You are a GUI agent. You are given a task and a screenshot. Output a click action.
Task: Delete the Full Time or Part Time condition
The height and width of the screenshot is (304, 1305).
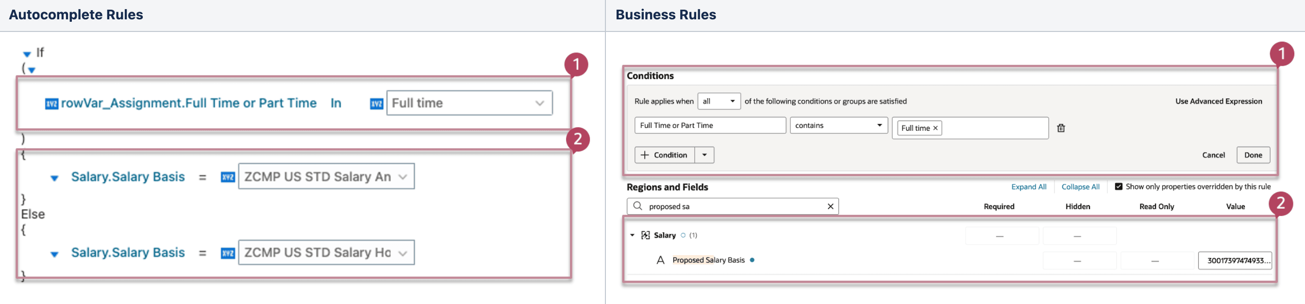pos(1061,128)
